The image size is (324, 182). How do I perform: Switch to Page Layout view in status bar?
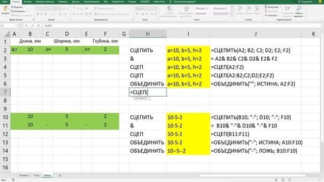(x=283, y=180)
